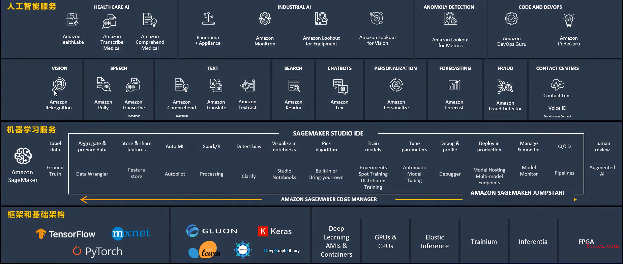Click the Auto ML label
623x264 pixels.
pos(175,146)
